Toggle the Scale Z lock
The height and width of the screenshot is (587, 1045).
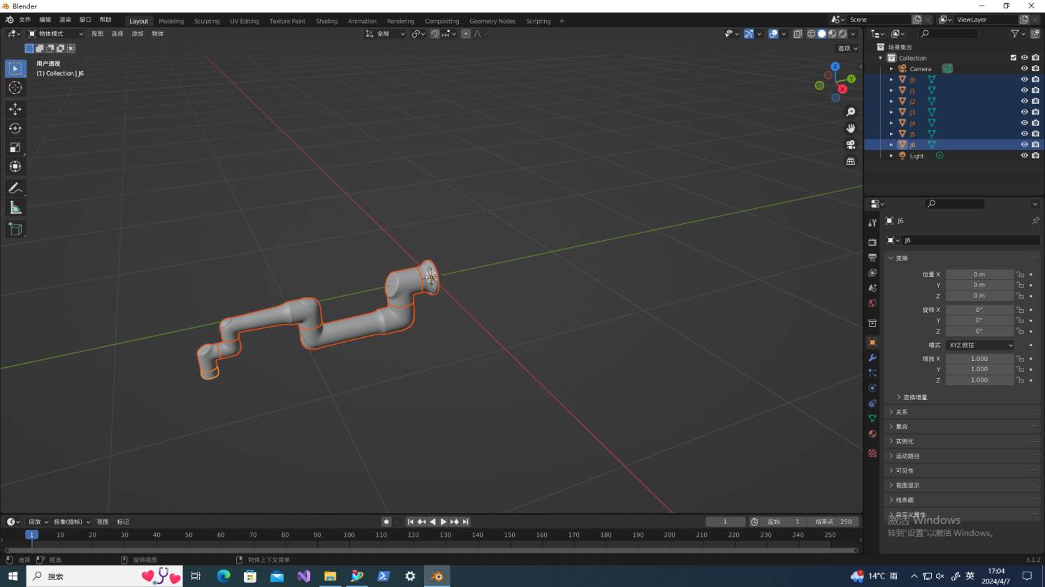(1021, 380)
